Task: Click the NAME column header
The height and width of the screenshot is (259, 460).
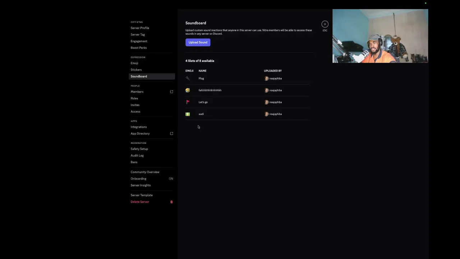Action: coord(202,71)
